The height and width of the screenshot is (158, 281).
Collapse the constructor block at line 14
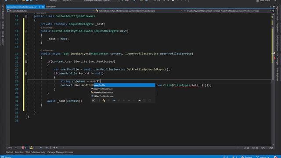click(x=26, y=31)
